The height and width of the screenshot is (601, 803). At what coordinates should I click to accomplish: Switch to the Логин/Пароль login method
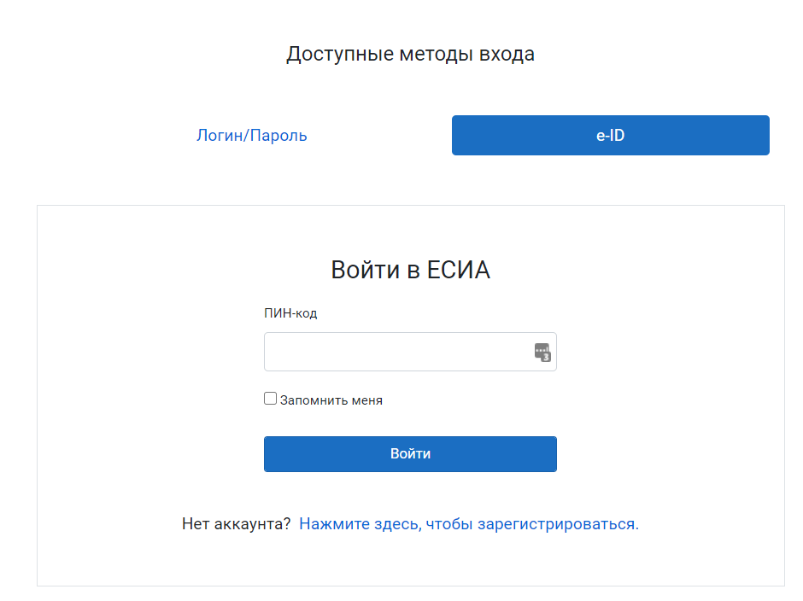coord(252,136)
